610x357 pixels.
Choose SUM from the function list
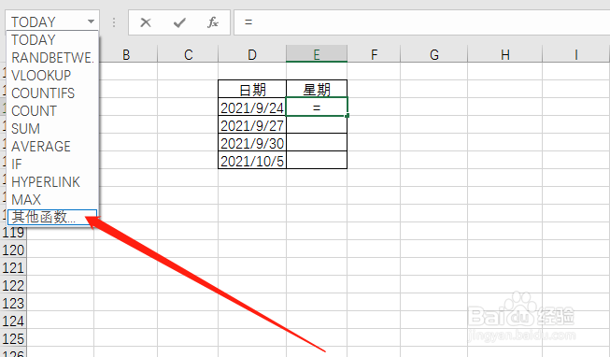52,128
